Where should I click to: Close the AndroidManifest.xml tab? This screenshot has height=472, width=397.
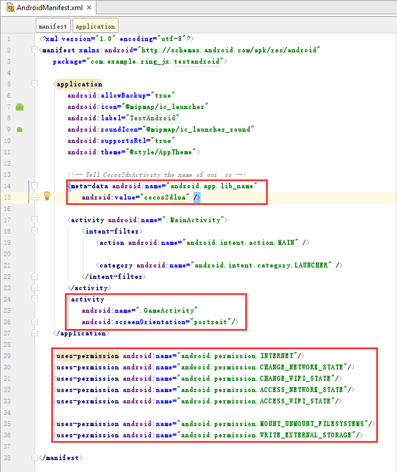(x=89, y=8)
